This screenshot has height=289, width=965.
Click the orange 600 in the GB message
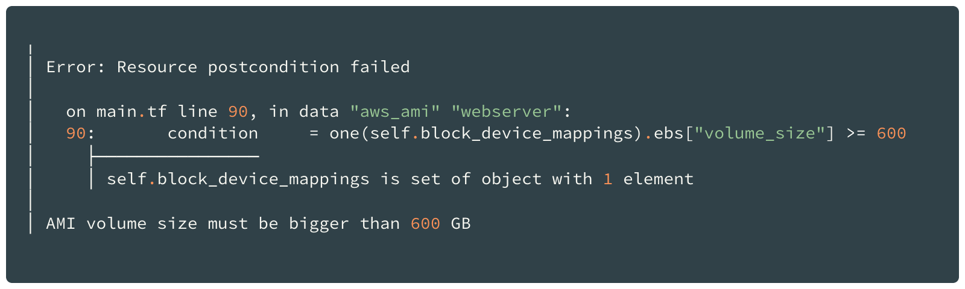[x=425, y=223]
